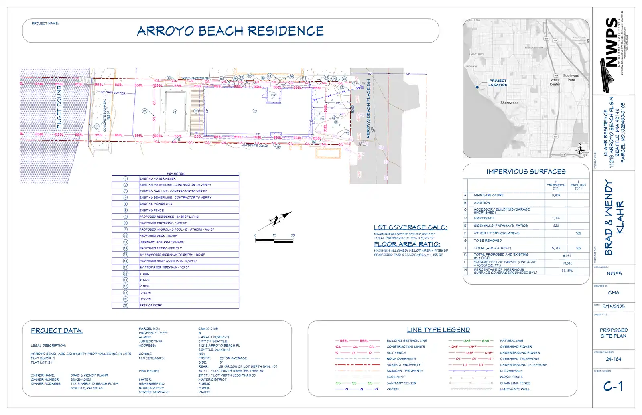The image size is (642, 415).
Task: Click the 'LINE TYPE LEGEND' heading
Action: click(x=439, y=330)
